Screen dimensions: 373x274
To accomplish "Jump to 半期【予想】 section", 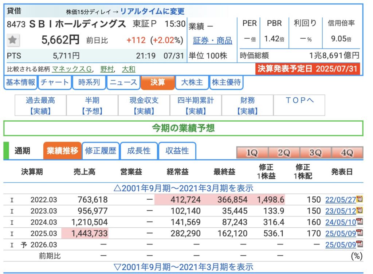I will point(92,105).
